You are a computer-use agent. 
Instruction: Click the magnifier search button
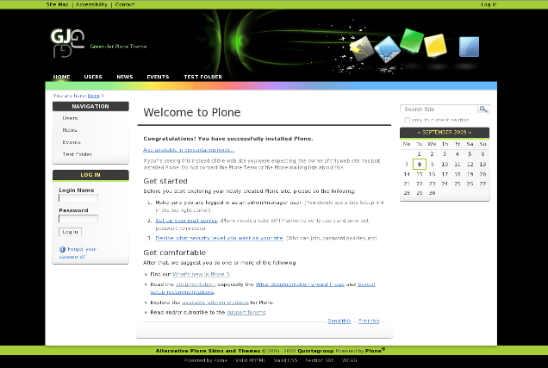pos(483,109)
